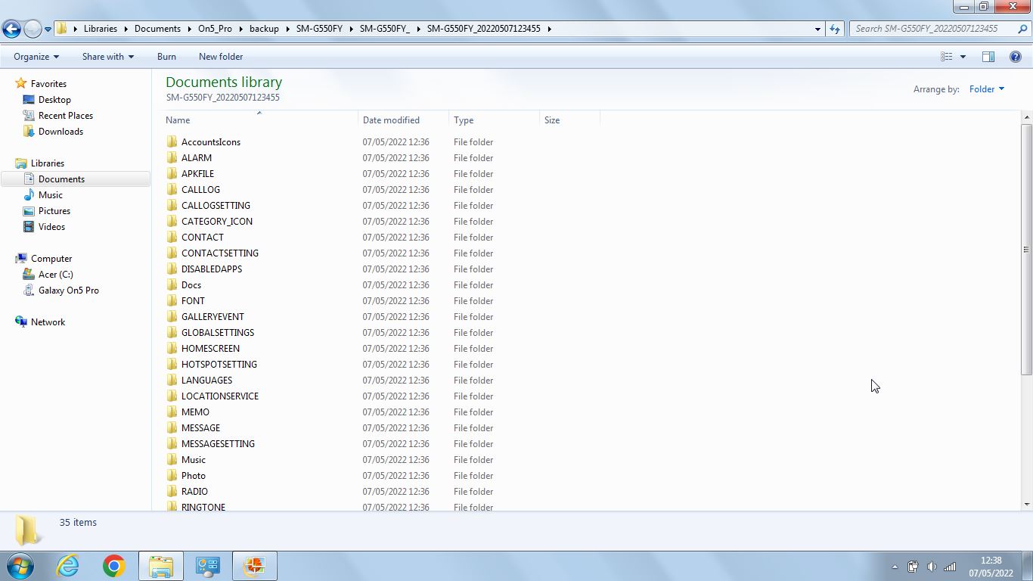Select the FONT folder icon
The width and height of the screenshot is (1033, 581).
[172, 301]
